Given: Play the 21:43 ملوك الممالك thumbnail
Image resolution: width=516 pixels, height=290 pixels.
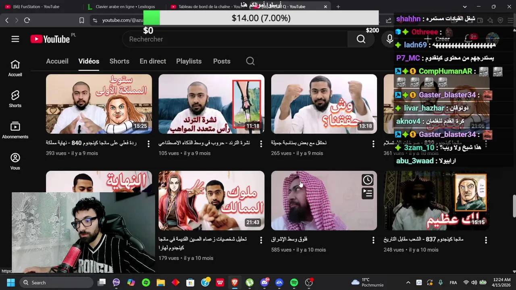Looking at the screenshot, I should 211,201.
